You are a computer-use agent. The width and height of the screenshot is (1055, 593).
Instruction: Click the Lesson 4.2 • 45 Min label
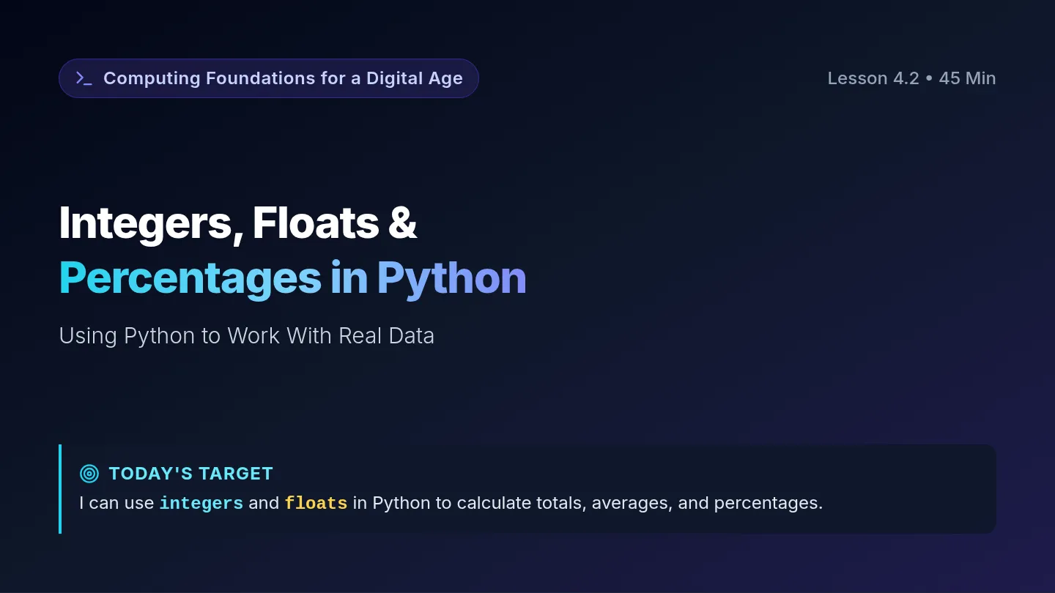pos(911,78)
